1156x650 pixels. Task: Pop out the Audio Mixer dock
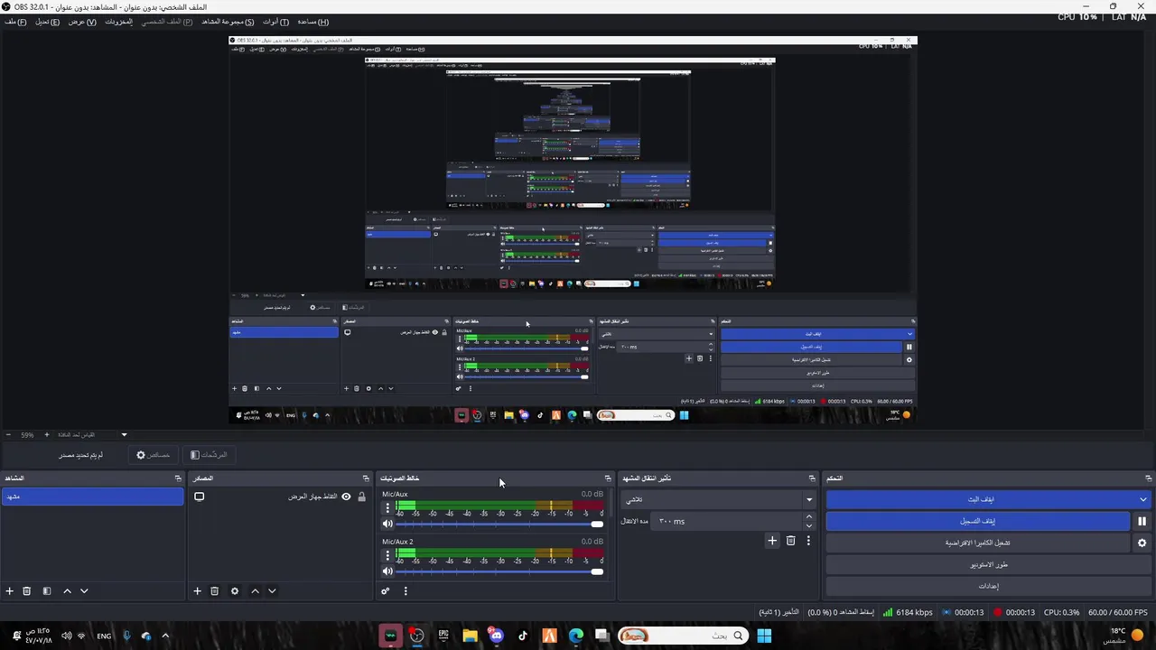[608, 478]
